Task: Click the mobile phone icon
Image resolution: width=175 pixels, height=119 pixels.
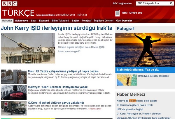Action: click(118, 13)
